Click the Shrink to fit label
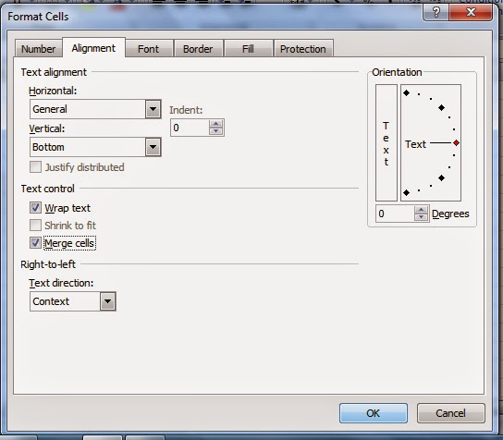This screenshot has height=440, width=503. click(70, 226)
